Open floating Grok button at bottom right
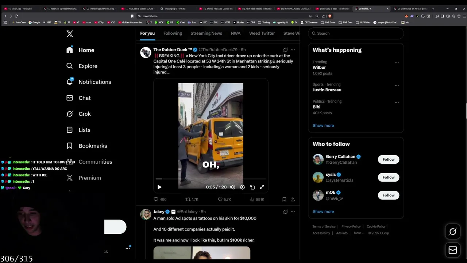Screen dimensions: 467x263 (x=453, y=232)
